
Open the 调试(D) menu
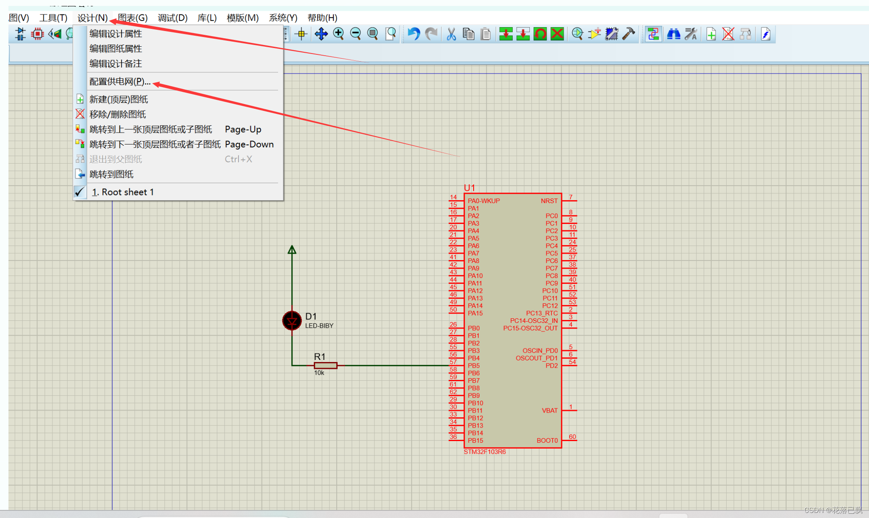pos(172,18)
